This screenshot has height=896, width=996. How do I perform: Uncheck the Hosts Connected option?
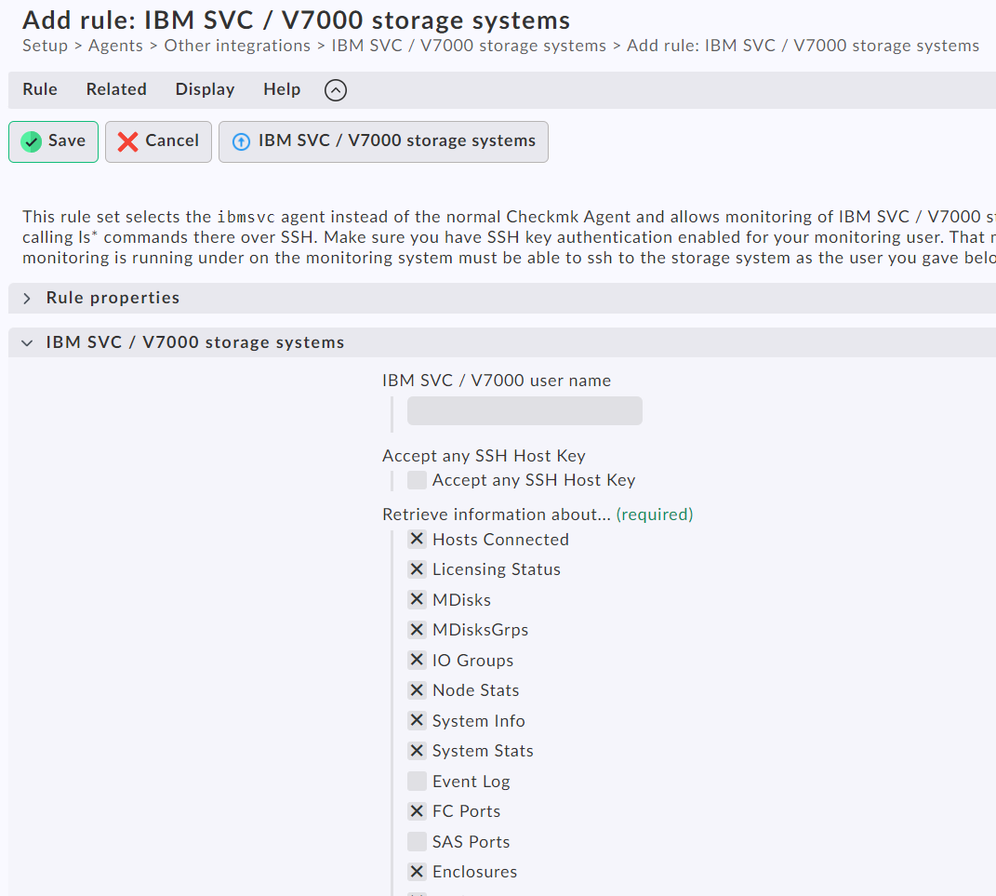(x=418, y=540)
